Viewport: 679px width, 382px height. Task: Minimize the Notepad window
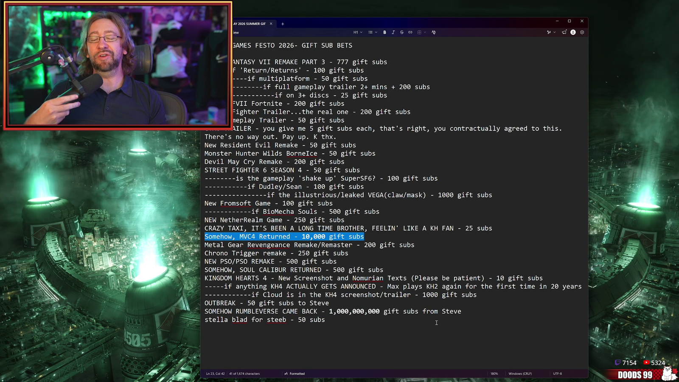557,21
